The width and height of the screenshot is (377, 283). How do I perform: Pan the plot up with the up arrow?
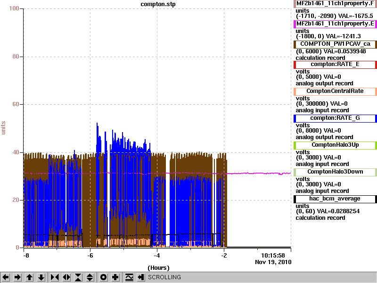(29, 277)
